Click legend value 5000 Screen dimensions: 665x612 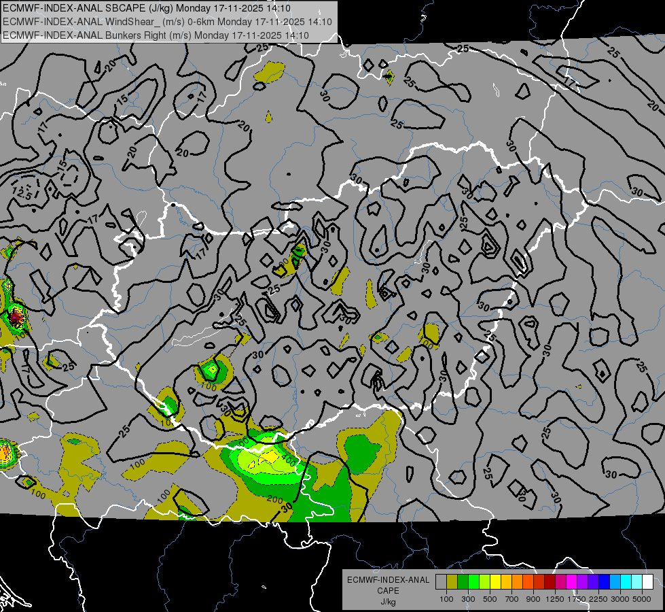click(x=642, y=599)
